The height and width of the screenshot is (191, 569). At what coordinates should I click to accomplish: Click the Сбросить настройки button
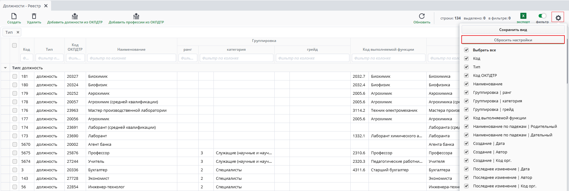(x=513, y=40)
